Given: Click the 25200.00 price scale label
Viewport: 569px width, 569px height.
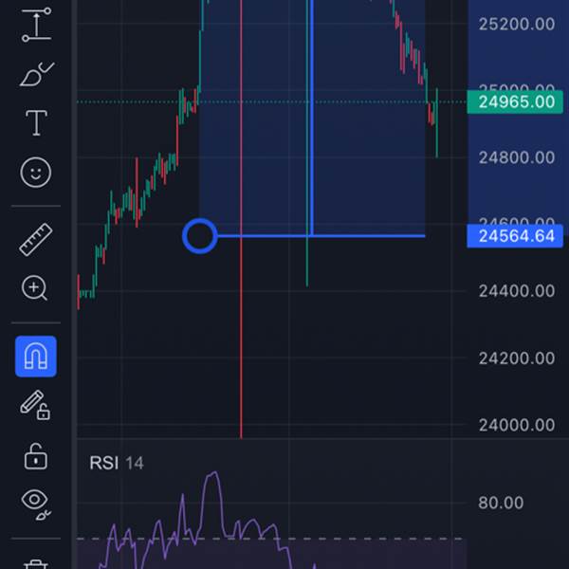Looking at the screenshot, I should (517, 25).
